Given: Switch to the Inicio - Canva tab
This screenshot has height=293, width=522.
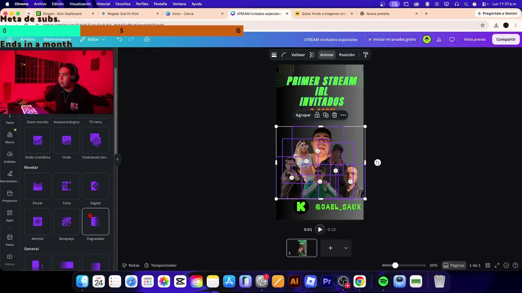Looking at the screenshot, I should (195, 13).
